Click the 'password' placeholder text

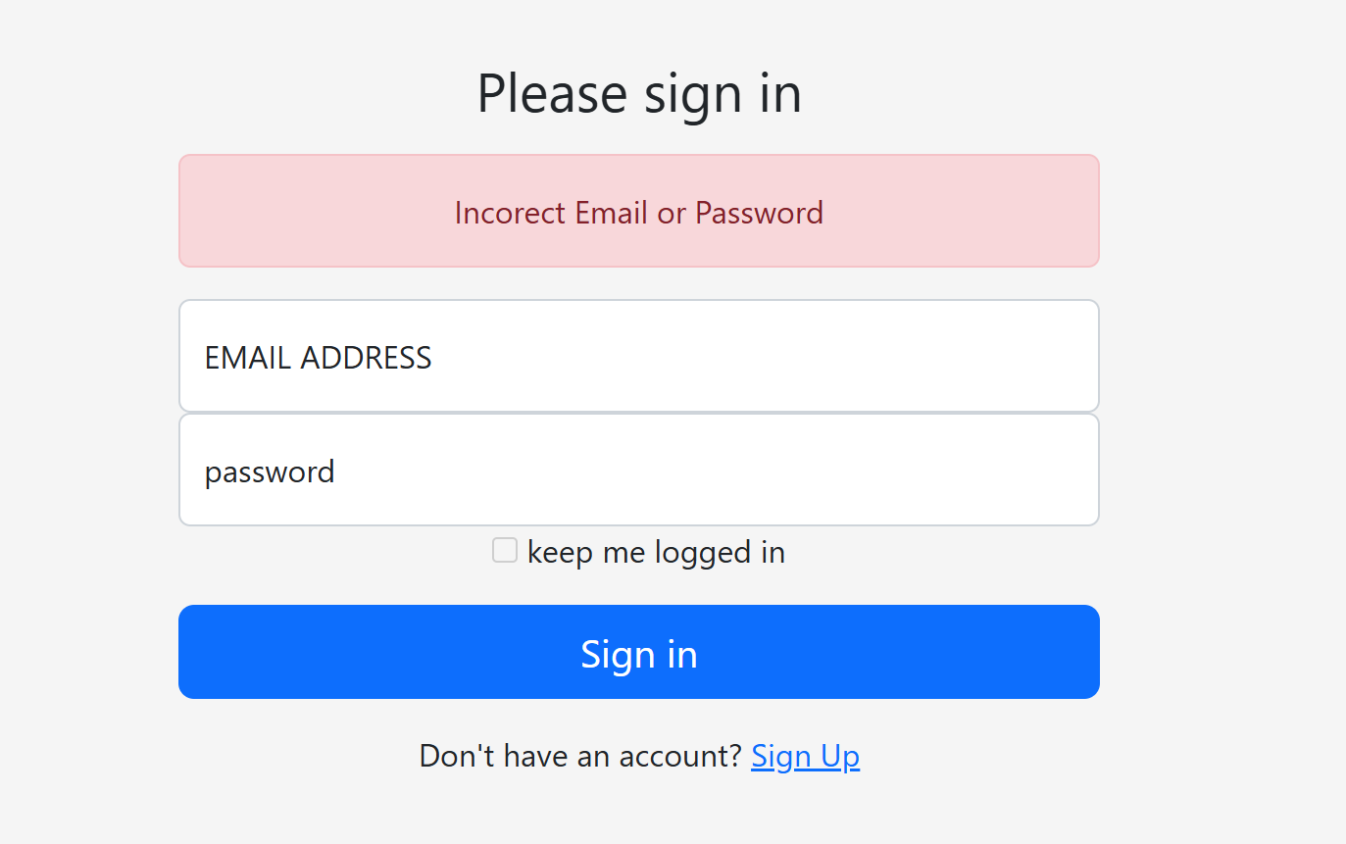coord(270,472)
